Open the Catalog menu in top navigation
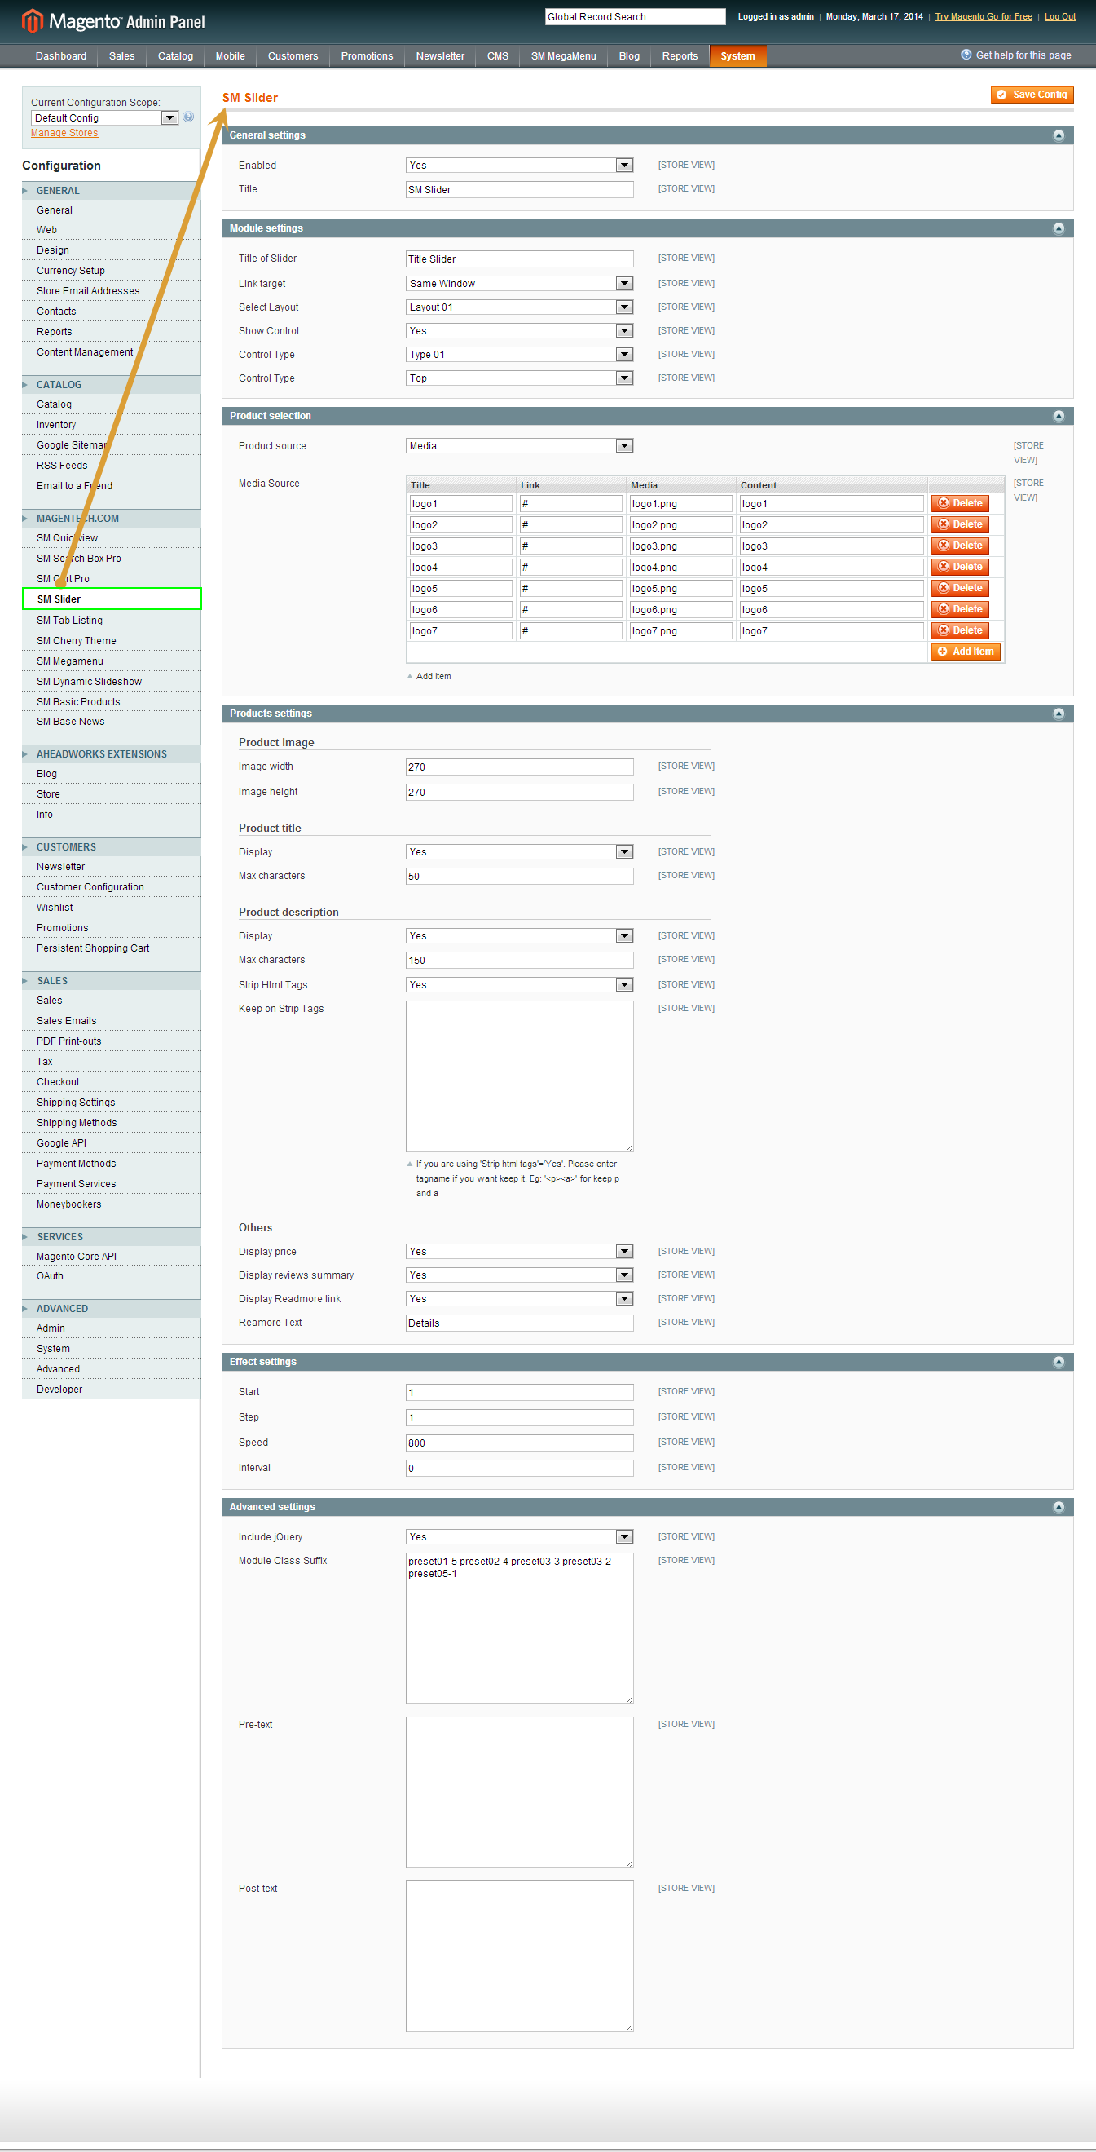Image resolution: width=1096 pixels, height=2152 pixels. click(x=175, y=56)
